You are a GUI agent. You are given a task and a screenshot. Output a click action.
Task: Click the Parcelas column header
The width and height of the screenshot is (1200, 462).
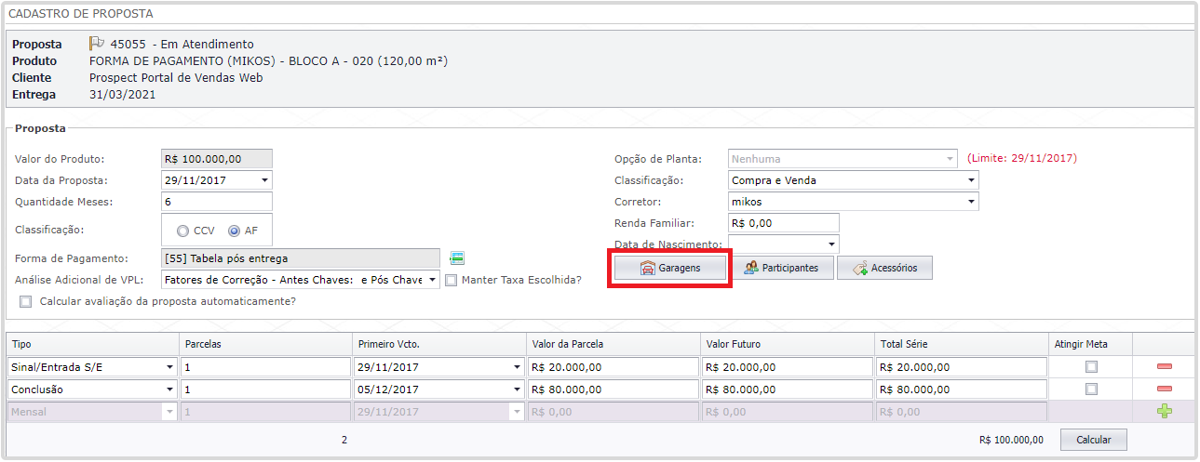point(265,344)
